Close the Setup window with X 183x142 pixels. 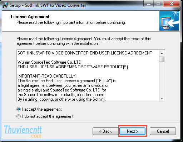[172, 4]
